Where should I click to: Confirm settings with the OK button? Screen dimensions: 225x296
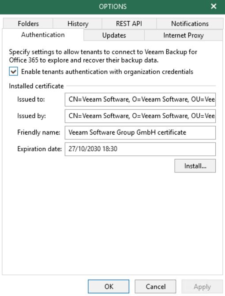click(x=109, y=286)
